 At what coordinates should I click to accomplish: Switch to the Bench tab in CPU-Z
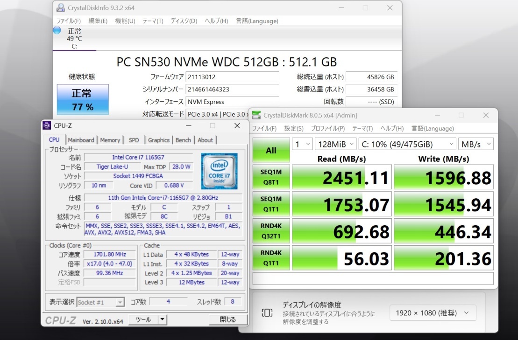[183, 140]
